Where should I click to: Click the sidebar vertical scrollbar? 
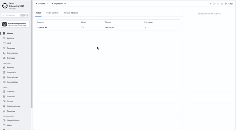tap(32, 54)
